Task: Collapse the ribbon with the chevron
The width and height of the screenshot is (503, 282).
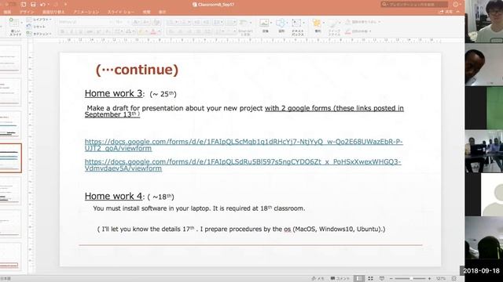Action: [x=458, y=12]
